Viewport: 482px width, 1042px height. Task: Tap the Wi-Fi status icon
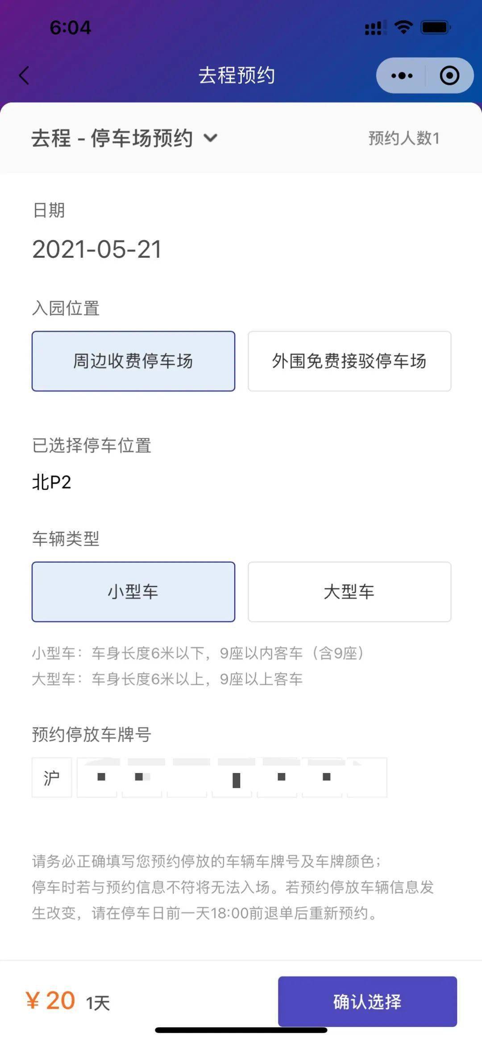click(403, 28)
